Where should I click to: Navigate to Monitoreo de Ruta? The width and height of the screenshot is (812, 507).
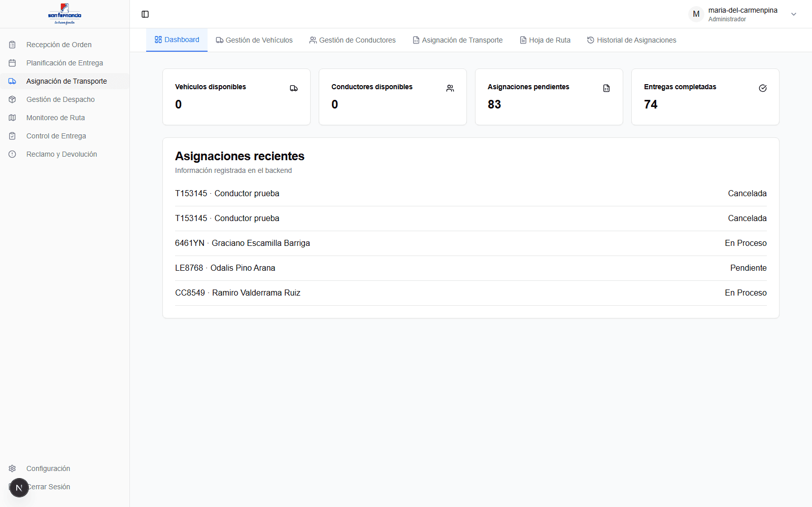tap(64, 118)
